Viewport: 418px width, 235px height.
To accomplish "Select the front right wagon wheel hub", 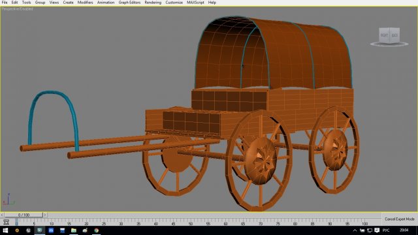I will [x=260, y=161].
